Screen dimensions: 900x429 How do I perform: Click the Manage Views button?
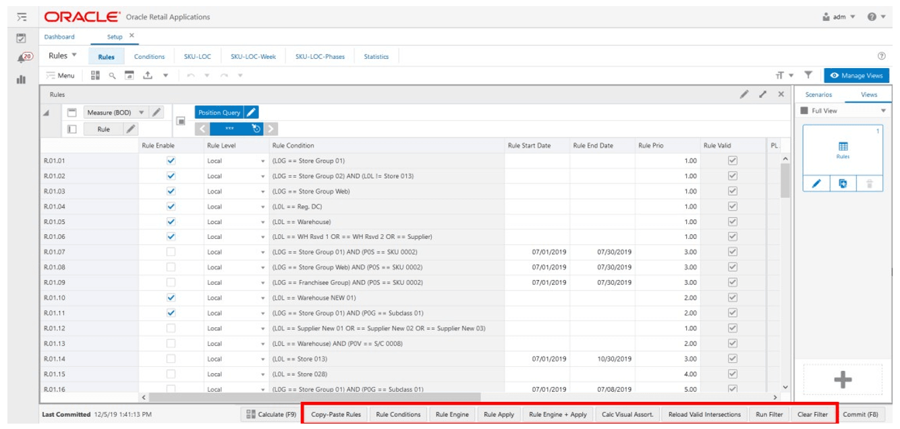tap(857, 76)
